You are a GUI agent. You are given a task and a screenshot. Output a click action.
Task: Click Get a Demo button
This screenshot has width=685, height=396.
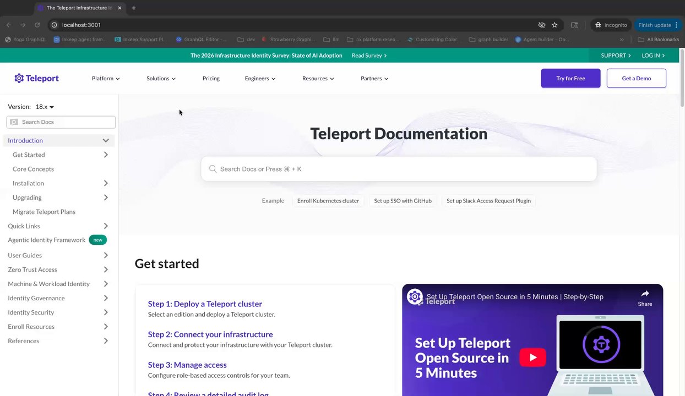pyautogui.click(x=637, y=78)
